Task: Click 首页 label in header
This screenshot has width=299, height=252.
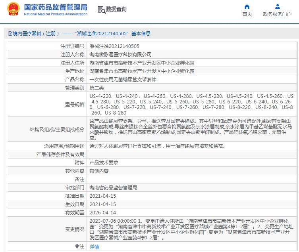Action: click(x=247, y=14)
